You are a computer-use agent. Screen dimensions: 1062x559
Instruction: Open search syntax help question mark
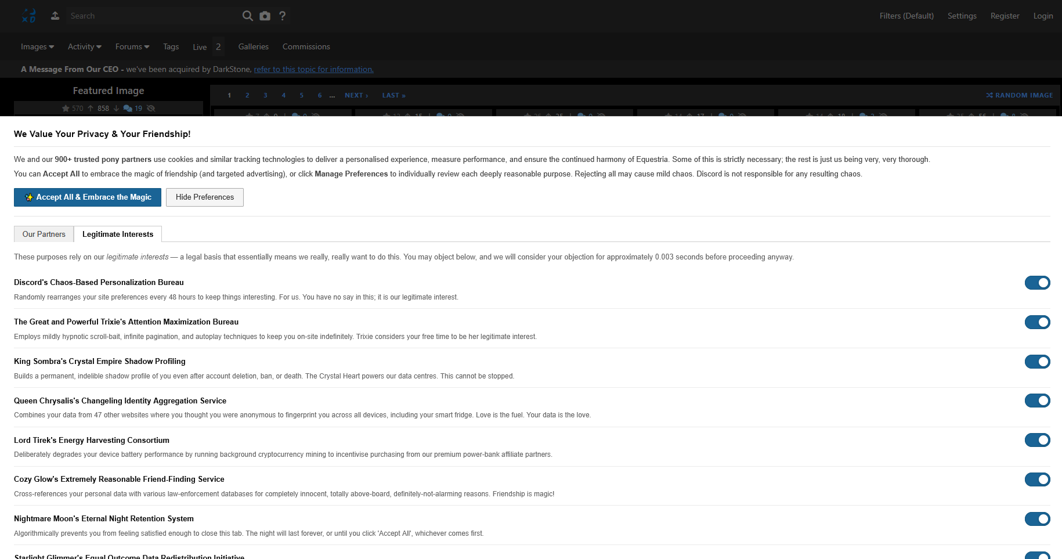tap(283, 16)
